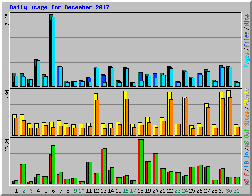
Task: Click day label 4 on the x-axis
Action: click(38, 191)
